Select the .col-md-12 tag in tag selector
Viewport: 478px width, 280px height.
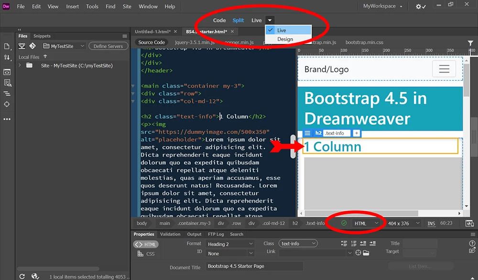click(274, 223)
